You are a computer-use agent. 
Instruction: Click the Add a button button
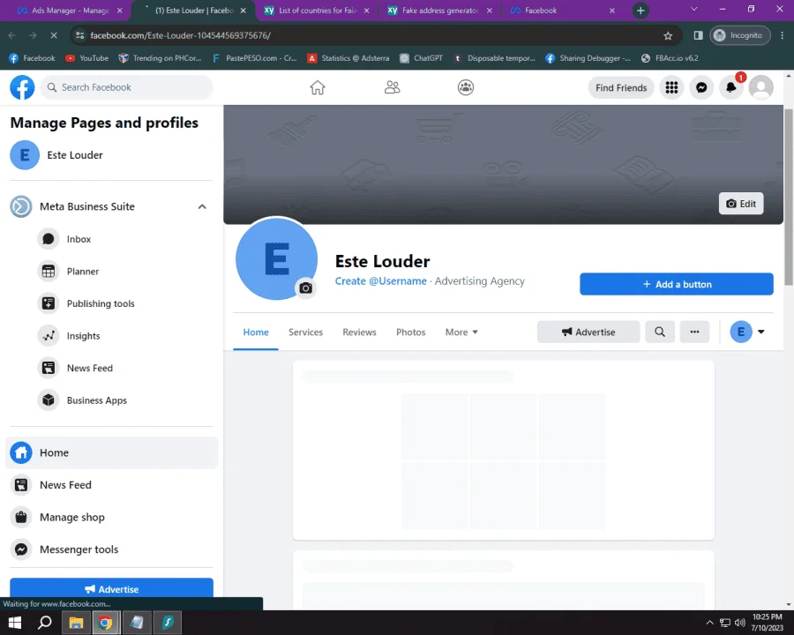[676, 284]
